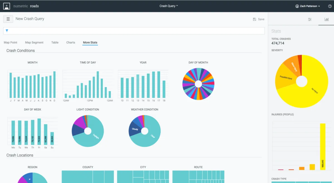The height and width of the screenshot is (183, 334).
Task: Open the hamburger menu button
Action: [8, 19]
